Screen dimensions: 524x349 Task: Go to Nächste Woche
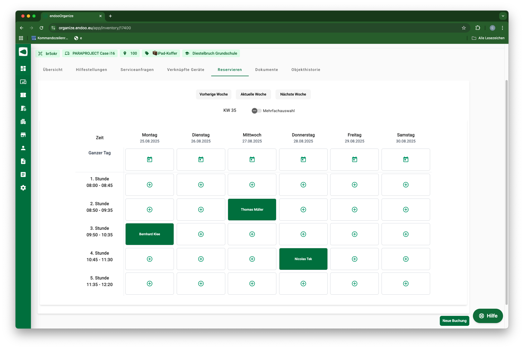pyautogui.click(x=293, y=94)
